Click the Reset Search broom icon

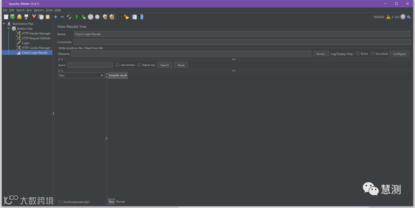(127, 17)
